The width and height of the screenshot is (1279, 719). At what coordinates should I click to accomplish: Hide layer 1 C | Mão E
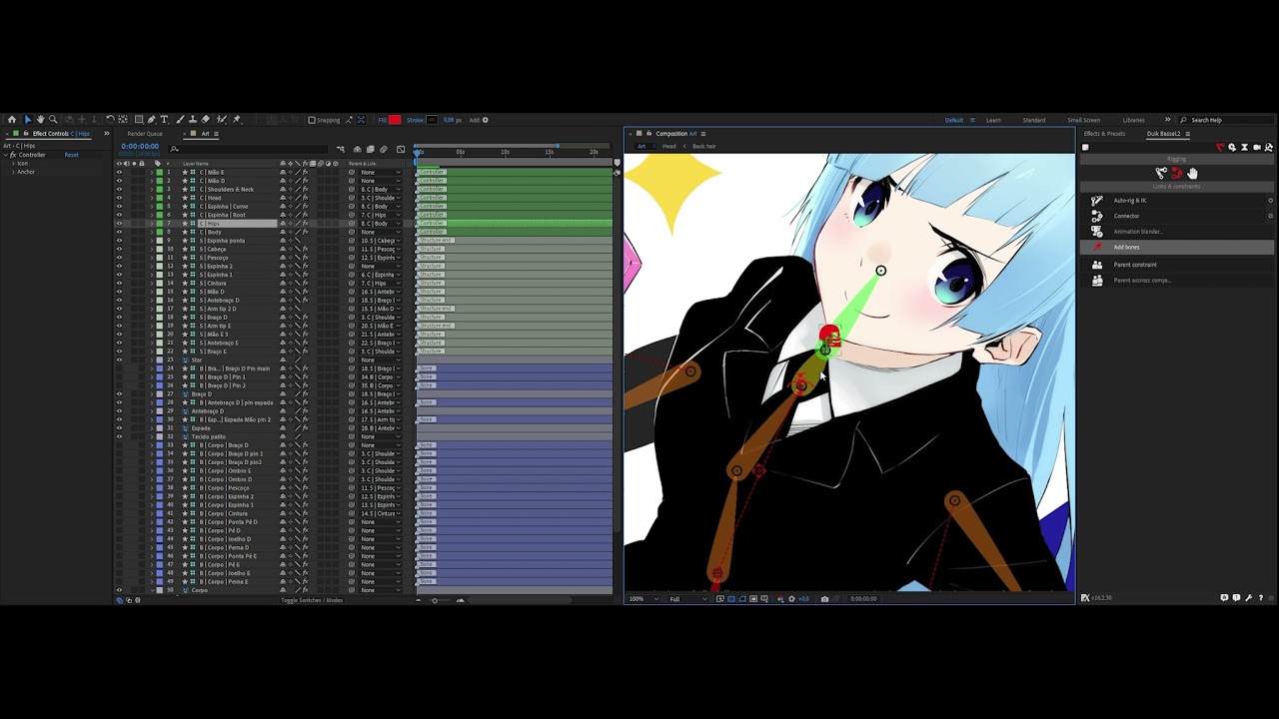(119, 172)
